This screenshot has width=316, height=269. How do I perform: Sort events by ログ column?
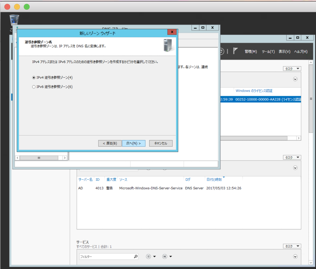pos(188,179)
